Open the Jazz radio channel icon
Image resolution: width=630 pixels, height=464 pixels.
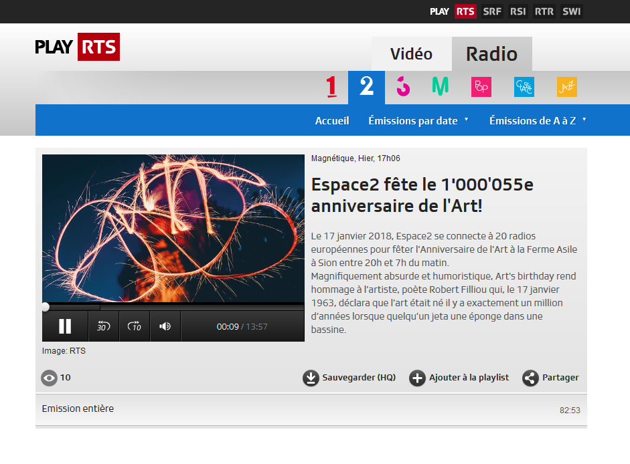[x=567, y=87]
